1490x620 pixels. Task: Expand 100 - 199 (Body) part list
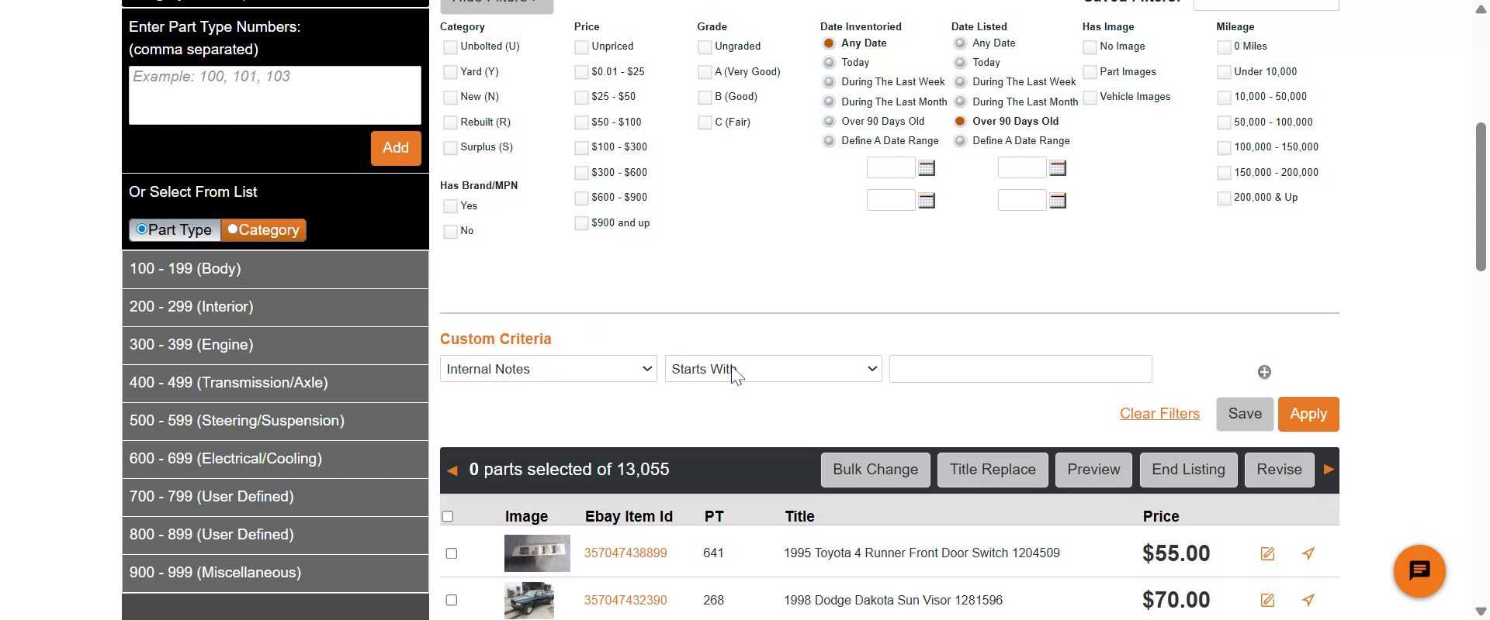(x=275, y=269)
